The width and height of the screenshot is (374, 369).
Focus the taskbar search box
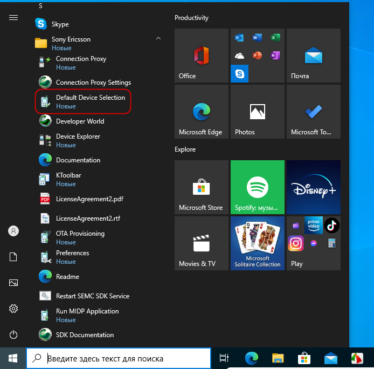tap(119, 358)
